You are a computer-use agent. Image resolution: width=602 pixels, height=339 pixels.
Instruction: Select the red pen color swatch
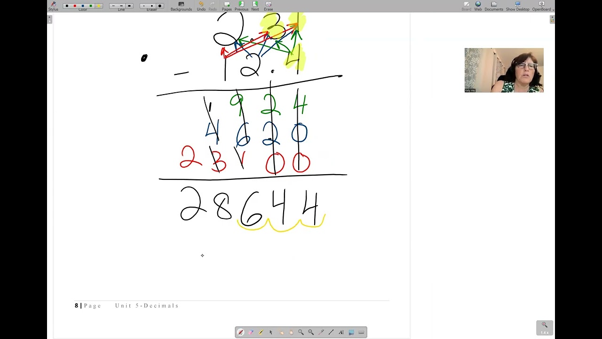75,6
